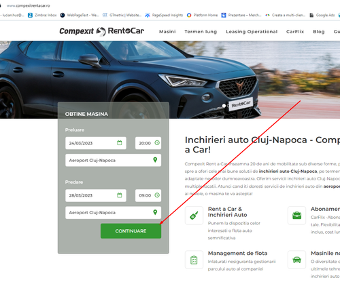Open calendar icon for pickup date
Viewport: 340px width, 282px height.
[x=120, y=143]
